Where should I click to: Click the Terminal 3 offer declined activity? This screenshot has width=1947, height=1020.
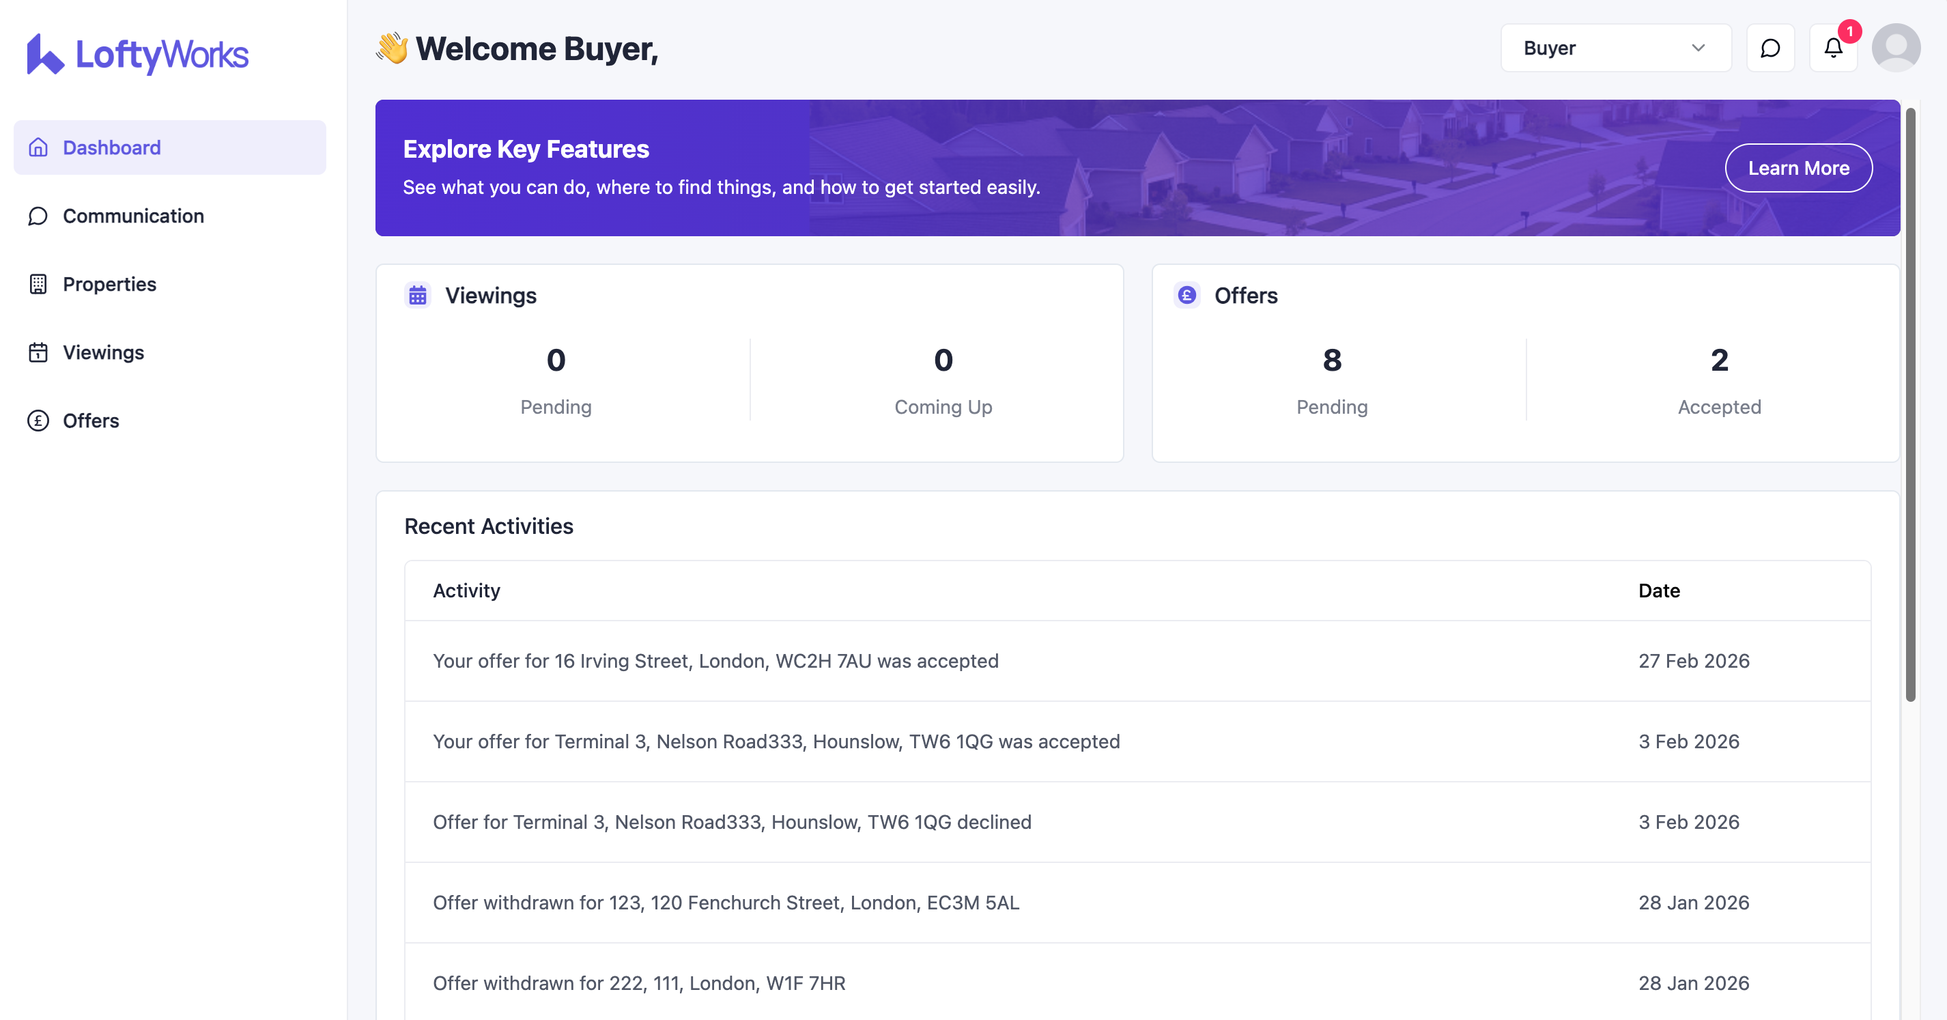[732, 822]
